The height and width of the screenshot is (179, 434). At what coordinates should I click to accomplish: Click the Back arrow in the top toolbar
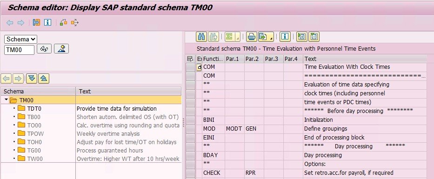tap(10, 23)
